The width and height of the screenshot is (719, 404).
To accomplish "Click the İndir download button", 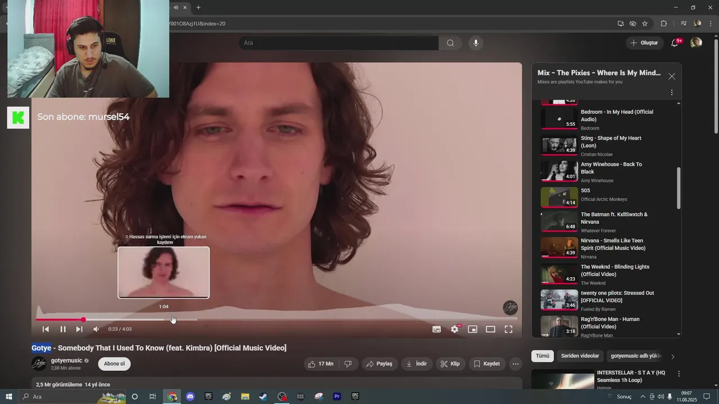I will [416, 364].
